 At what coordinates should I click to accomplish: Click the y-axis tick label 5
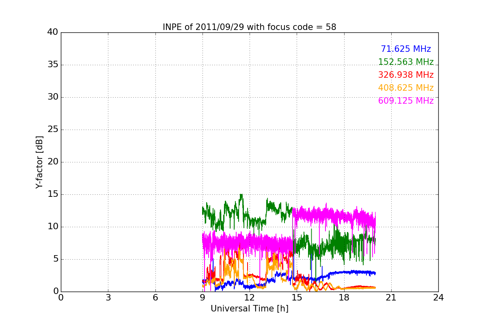pyautogui.click(x=56, y=259)
